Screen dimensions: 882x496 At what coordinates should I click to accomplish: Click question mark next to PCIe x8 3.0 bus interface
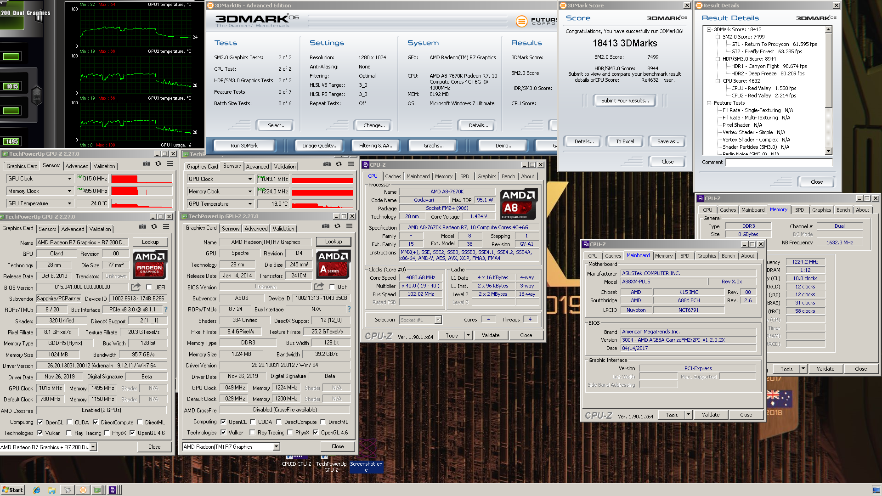pos(166,310)
